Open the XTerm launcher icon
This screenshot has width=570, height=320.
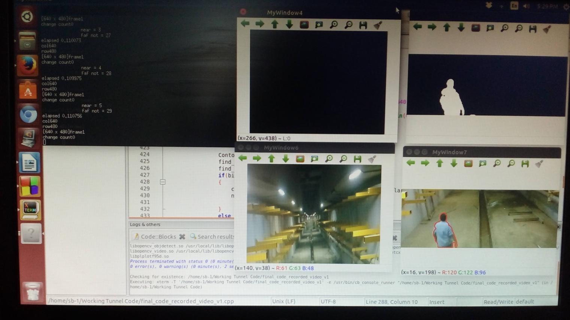click(x=30, y=209)
